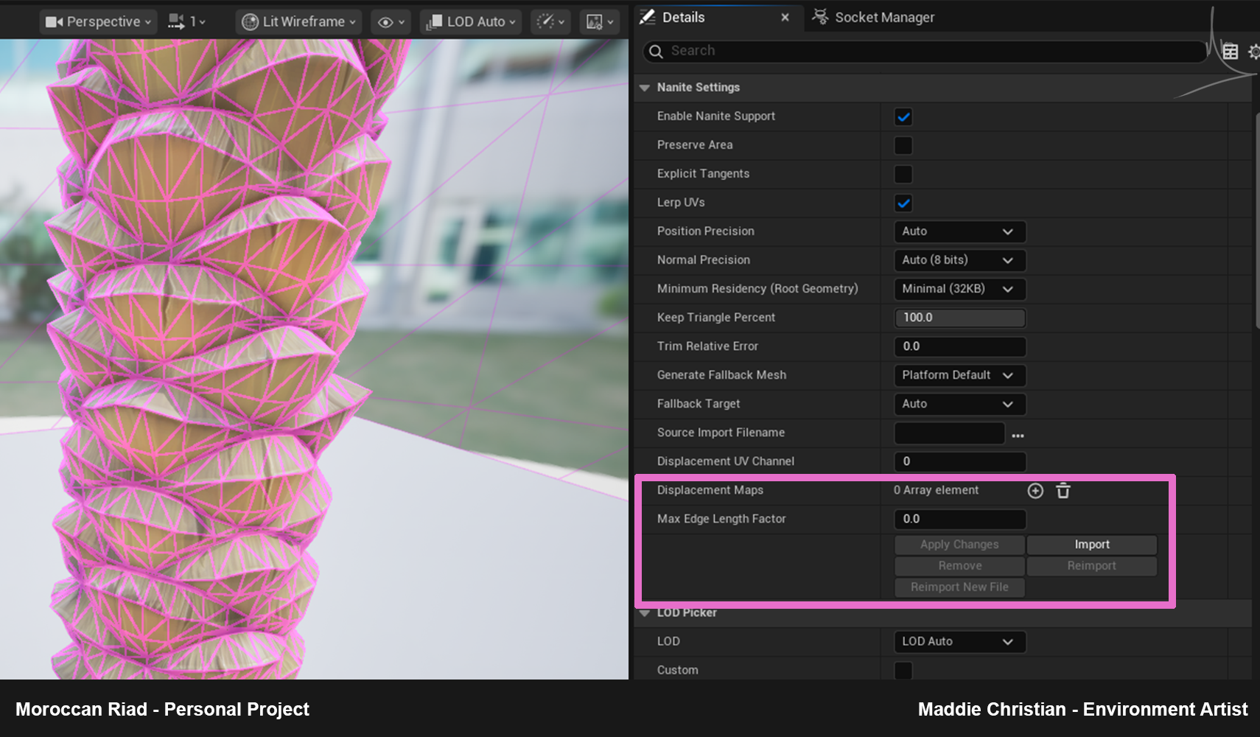Open the LOD Picker LOD Auto dropdown
Screen dimensions: 1260x737
tap(959, 642)
